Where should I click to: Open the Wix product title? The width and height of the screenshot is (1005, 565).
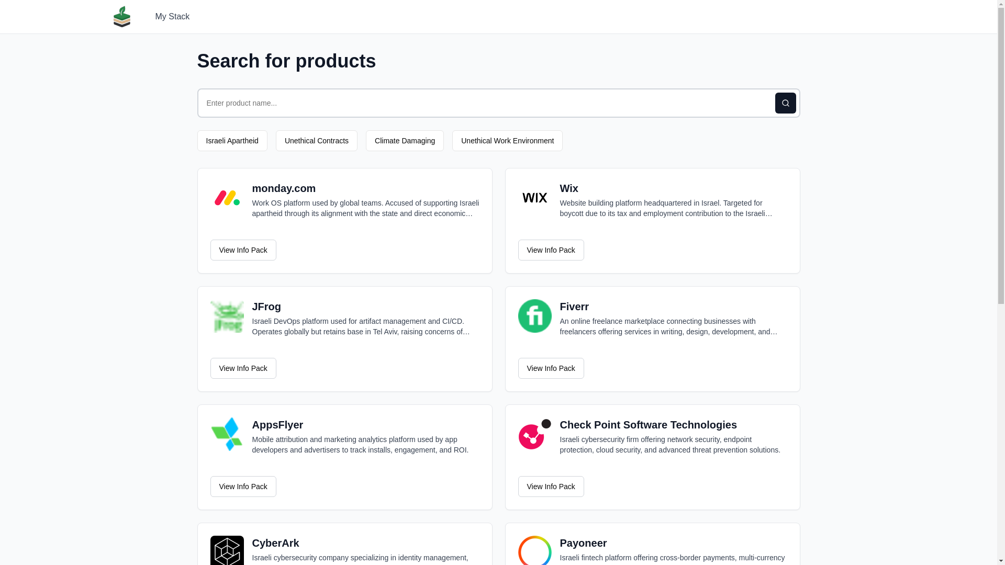(569, 188)
